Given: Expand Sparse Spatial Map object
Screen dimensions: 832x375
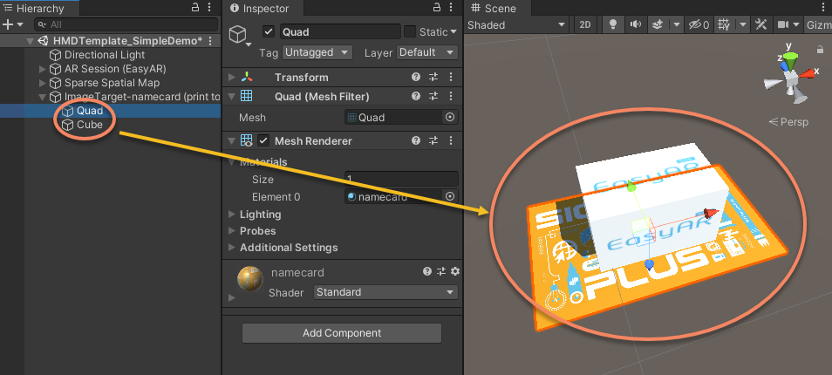Looking at the screenshot, I should pos(43,83).
